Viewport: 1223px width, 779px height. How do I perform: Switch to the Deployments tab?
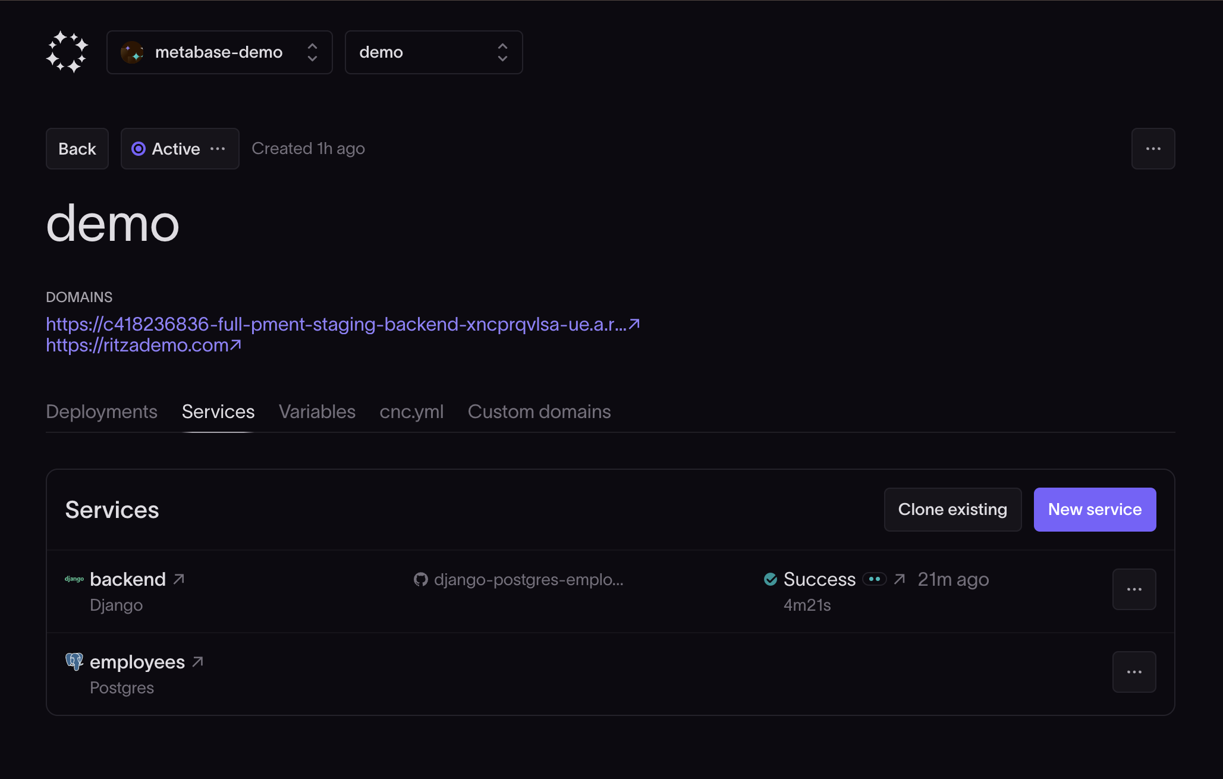pyautogui.click(x=102, y=412)
